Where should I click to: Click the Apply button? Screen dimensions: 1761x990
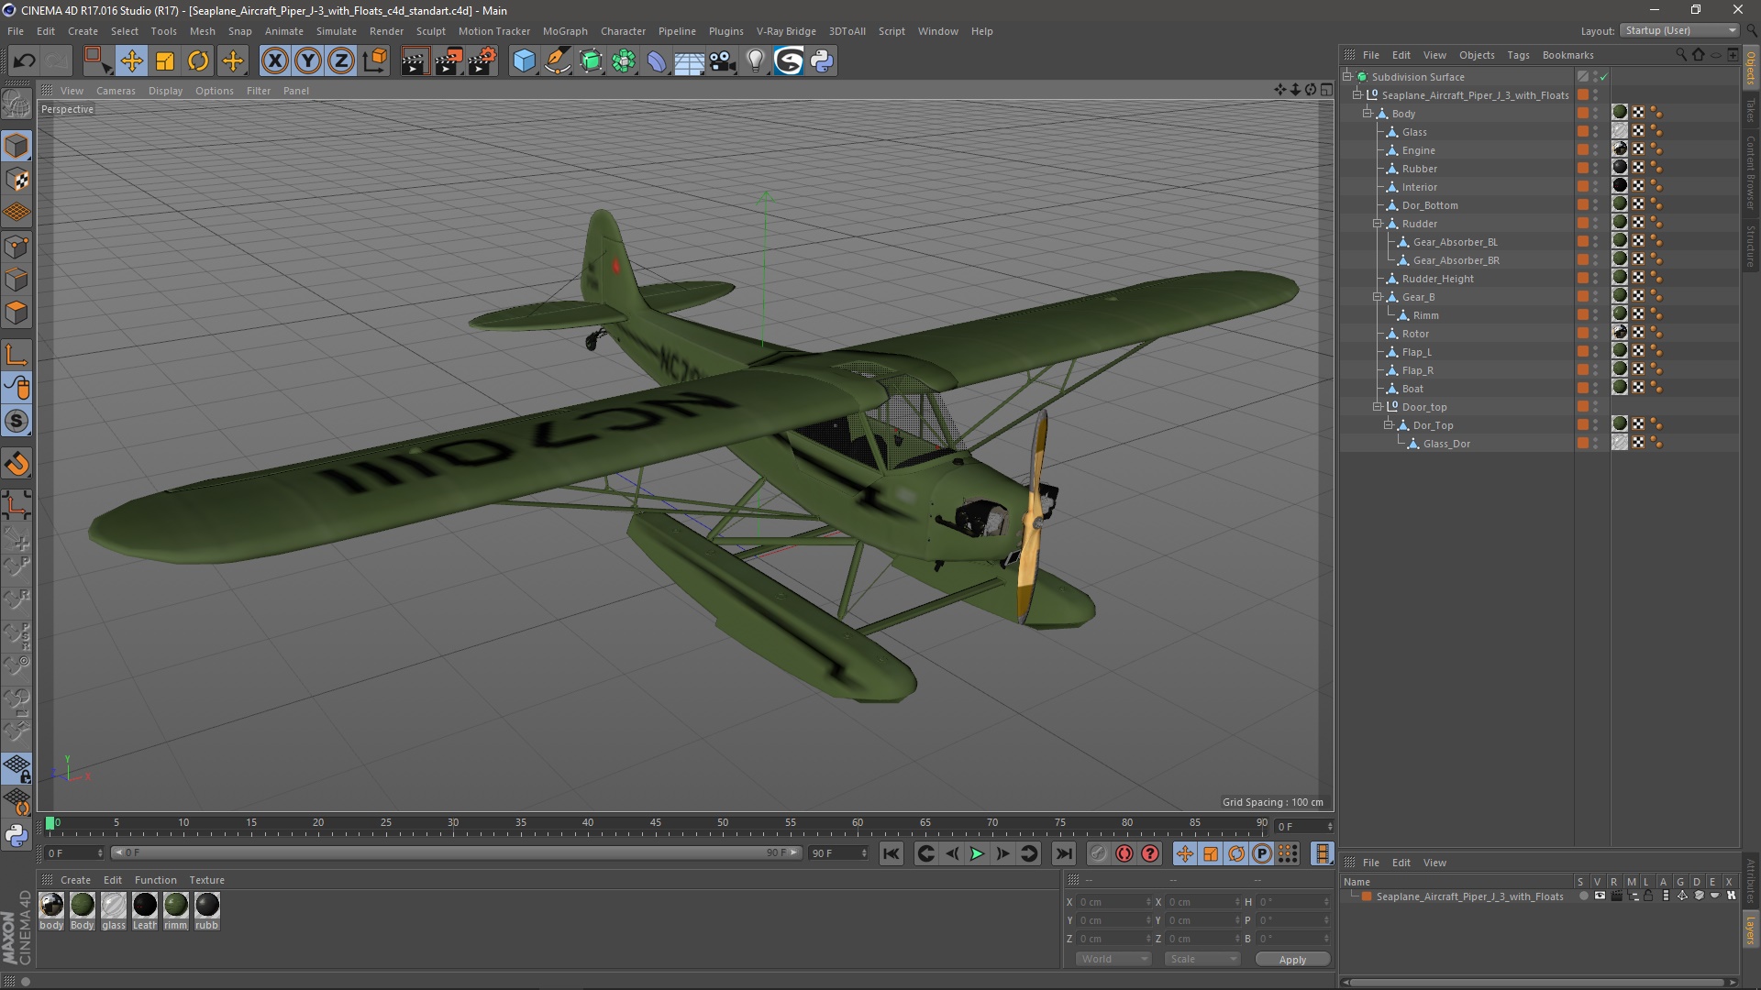1291,960
